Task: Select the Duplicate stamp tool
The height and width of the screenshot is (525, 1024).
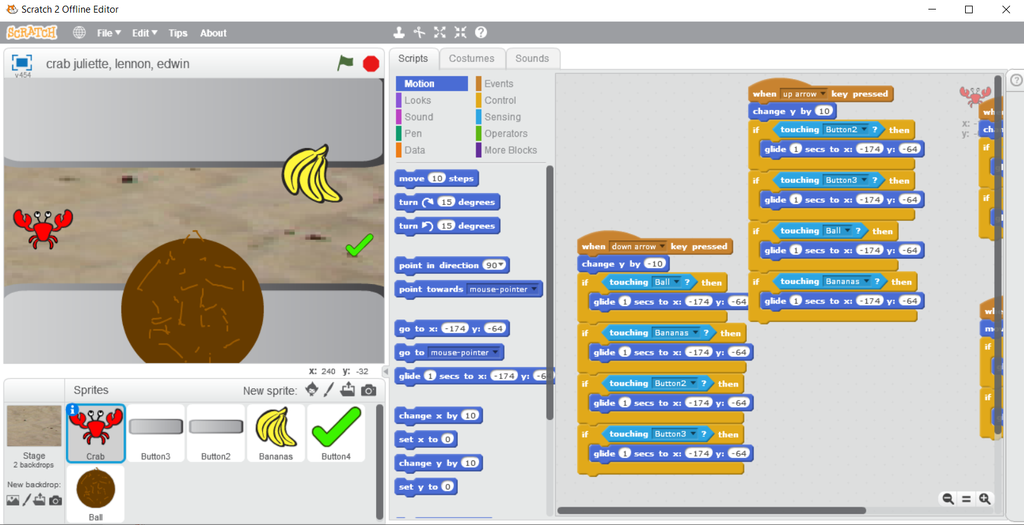Action: click(399, 32)
